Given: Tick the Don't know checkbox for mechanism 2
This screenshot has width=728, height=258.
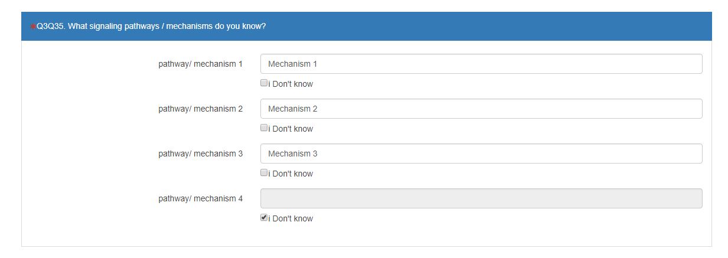Looking at the screenshot, I should tap(264, 128).
